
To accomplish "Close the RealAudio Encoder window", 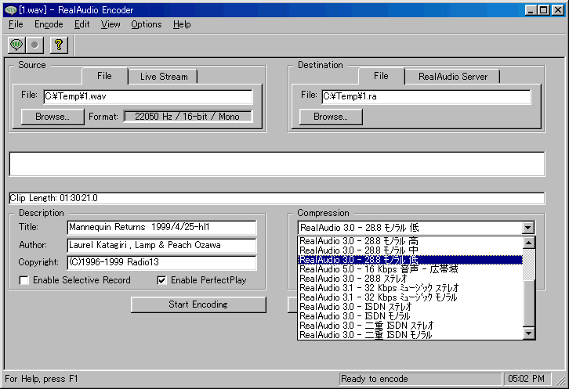I will [558, 10].
